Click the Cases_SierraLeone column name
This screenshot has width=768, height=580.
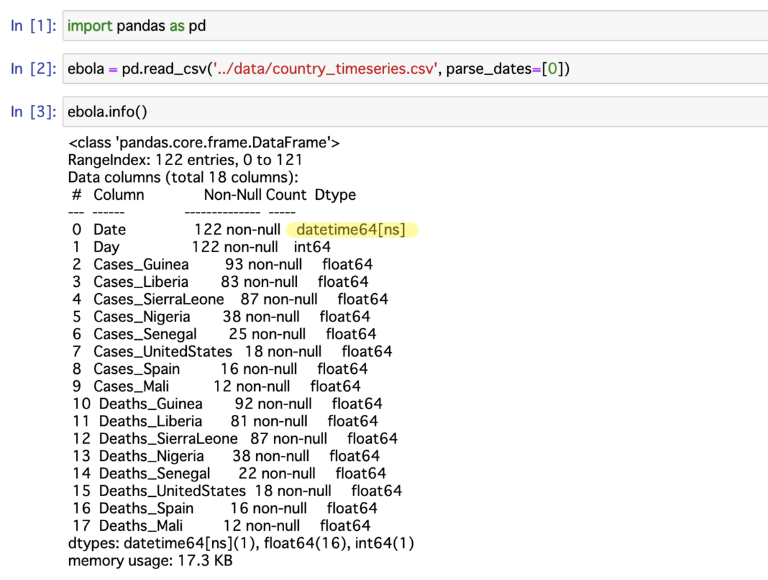click(x=159, y=299)
